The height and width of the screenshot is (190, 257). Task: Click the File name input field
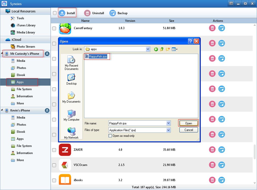[x=138, y=123]
